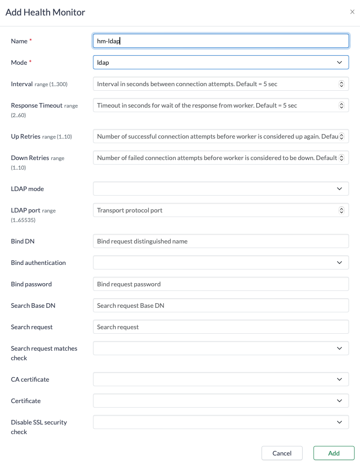Open the Disable SSL security check dropdown
This screenshot has width=360, height=466.
point(221,422)
